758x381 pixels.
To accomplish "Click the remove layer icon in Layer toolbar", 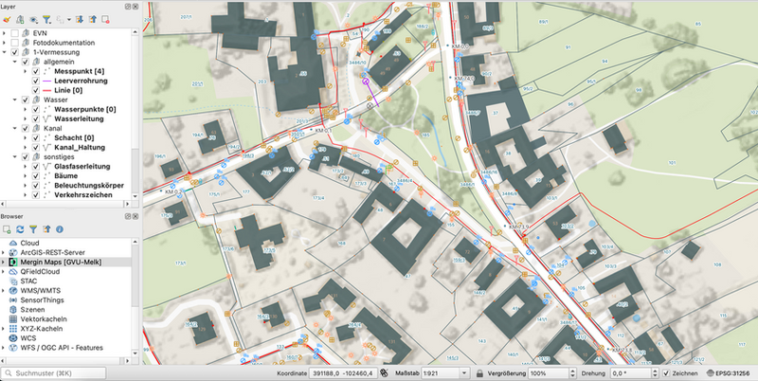I will click(x=105, y=19).
